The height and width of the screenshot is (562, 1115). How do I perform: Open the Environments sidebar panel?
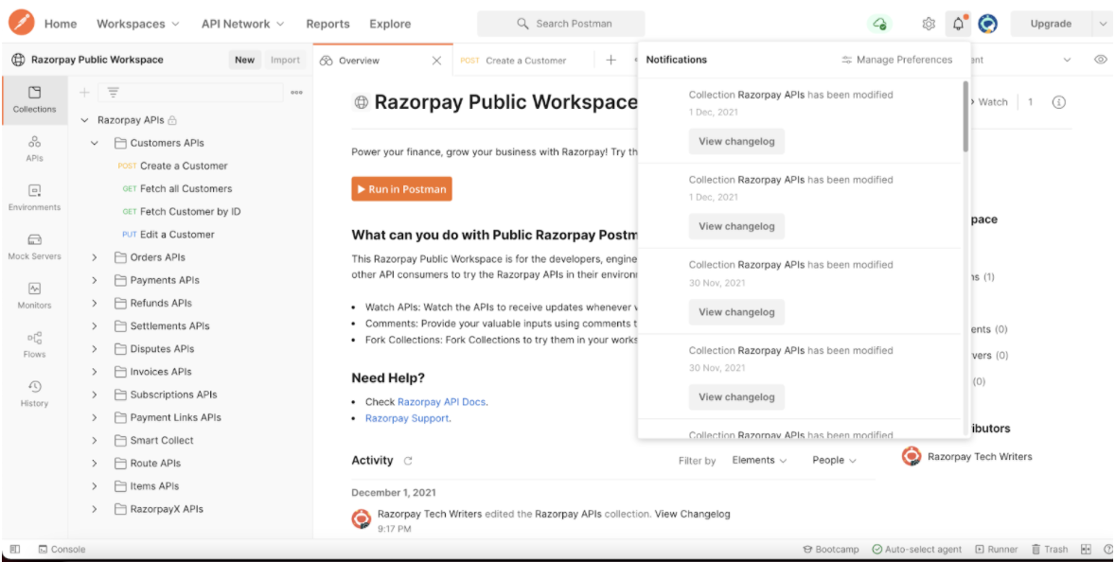pos(34,198)
